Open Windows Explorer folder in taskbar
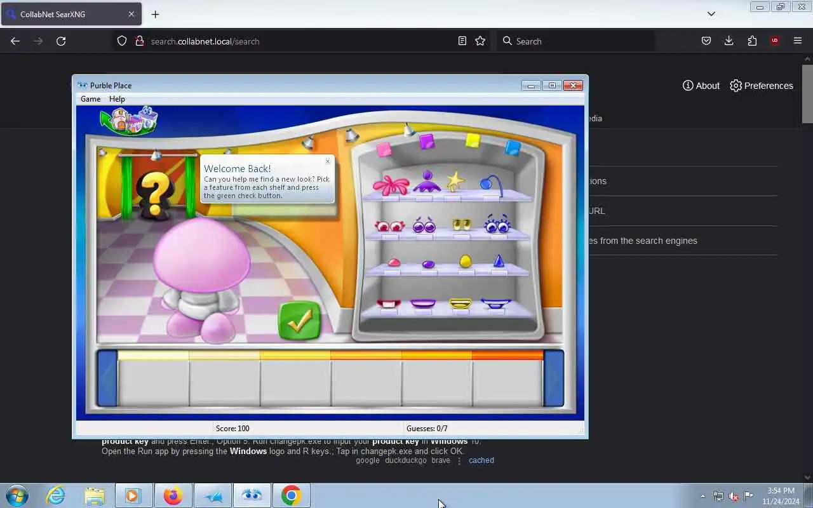The image size is (813, 508). click(95, 495)
